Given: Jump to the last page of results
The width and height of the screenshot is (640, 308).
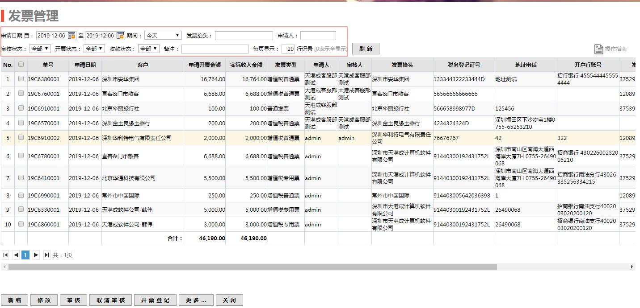Looking at the screenshot, I should (46, 255).
